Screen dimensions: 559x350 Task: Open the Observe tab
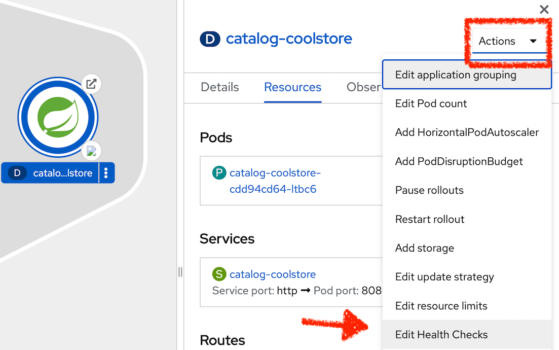(363, 87)
